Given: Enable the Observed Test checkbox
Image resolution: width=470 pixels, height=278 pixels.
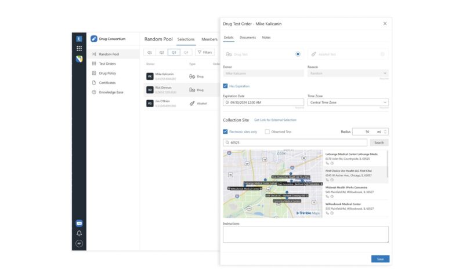Looking at the screenshot, I should 267,131.
